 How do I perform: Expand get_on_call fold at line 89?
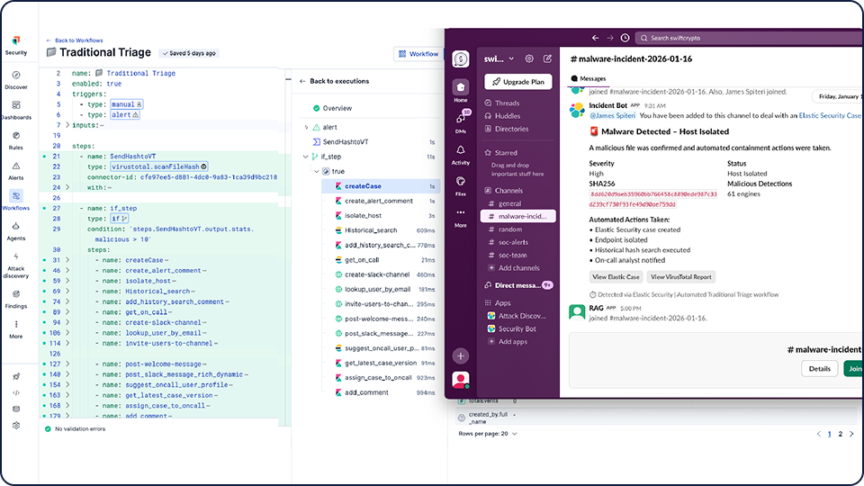coord(67,312)
